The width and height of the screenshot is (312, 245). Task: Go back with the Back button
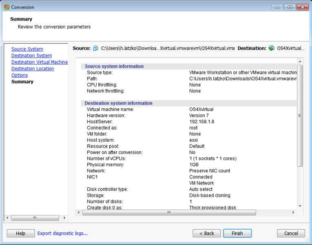(x=207, y=234)
